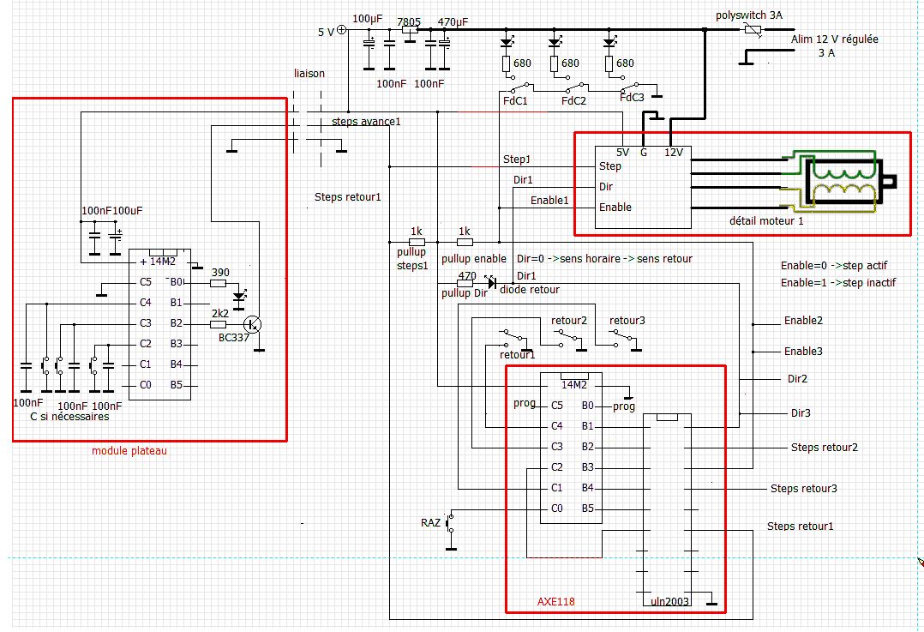Select the uln2003 chip outline

click(x=667, y=510)
